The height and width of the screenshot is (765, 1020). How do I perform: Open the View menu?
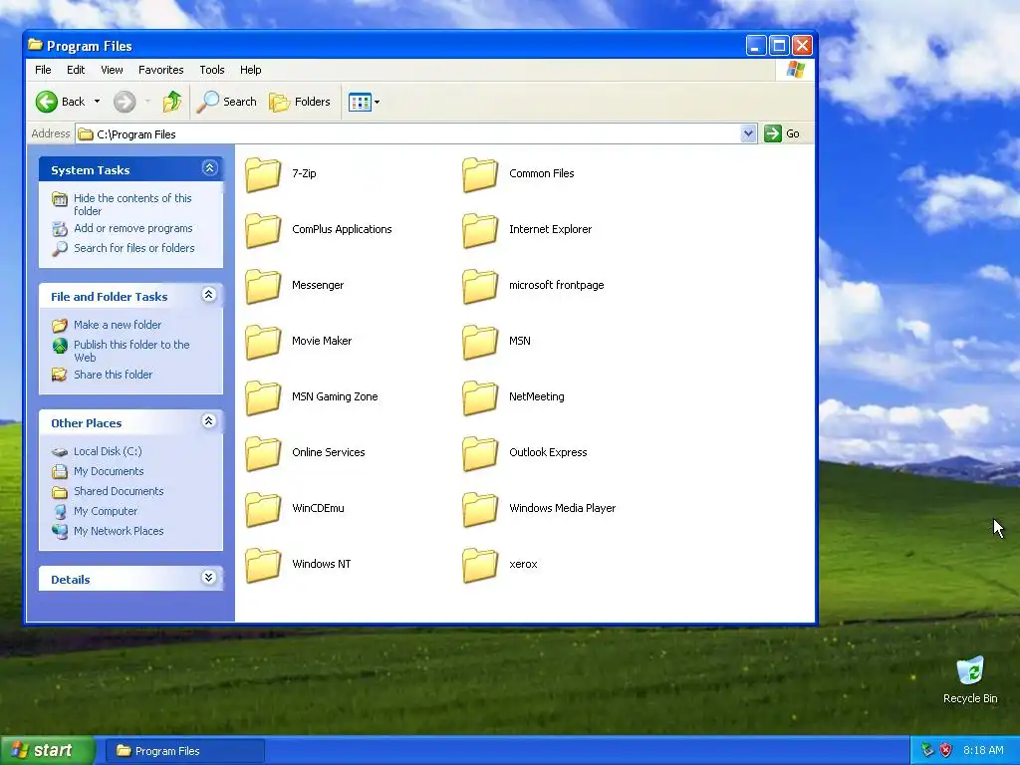click(x=112, y=70)
